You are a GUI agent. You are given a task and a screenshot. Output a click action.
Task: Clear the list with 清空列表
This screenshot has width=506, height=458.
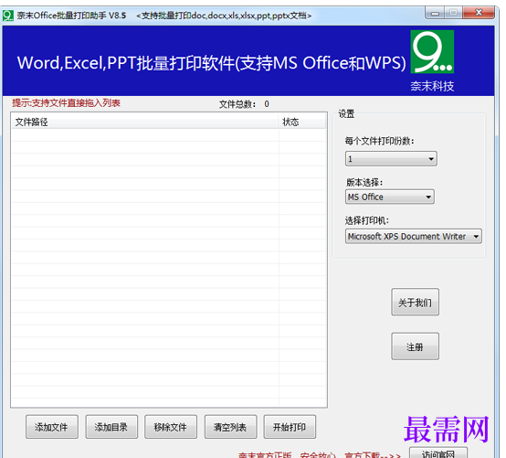[x=230, y=427]
